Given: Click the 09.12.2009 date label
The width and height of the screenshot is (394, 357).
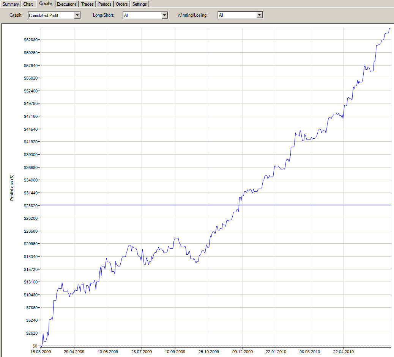Looking at the screenshot, I should coord(243,352).
